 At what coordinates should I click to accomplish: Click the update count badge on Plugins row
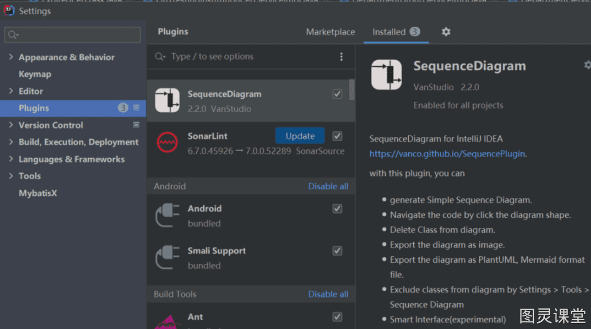click(123, 108)
